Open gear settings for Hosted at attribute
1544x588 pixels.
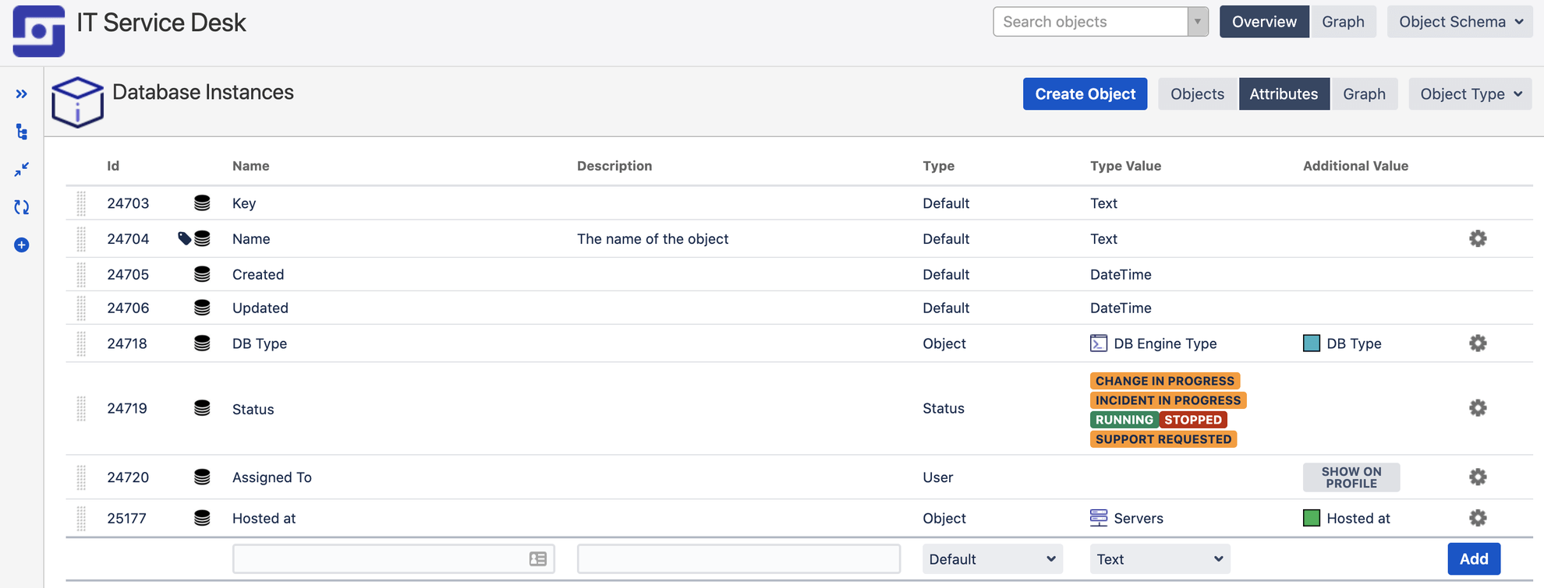point(1477,518)
